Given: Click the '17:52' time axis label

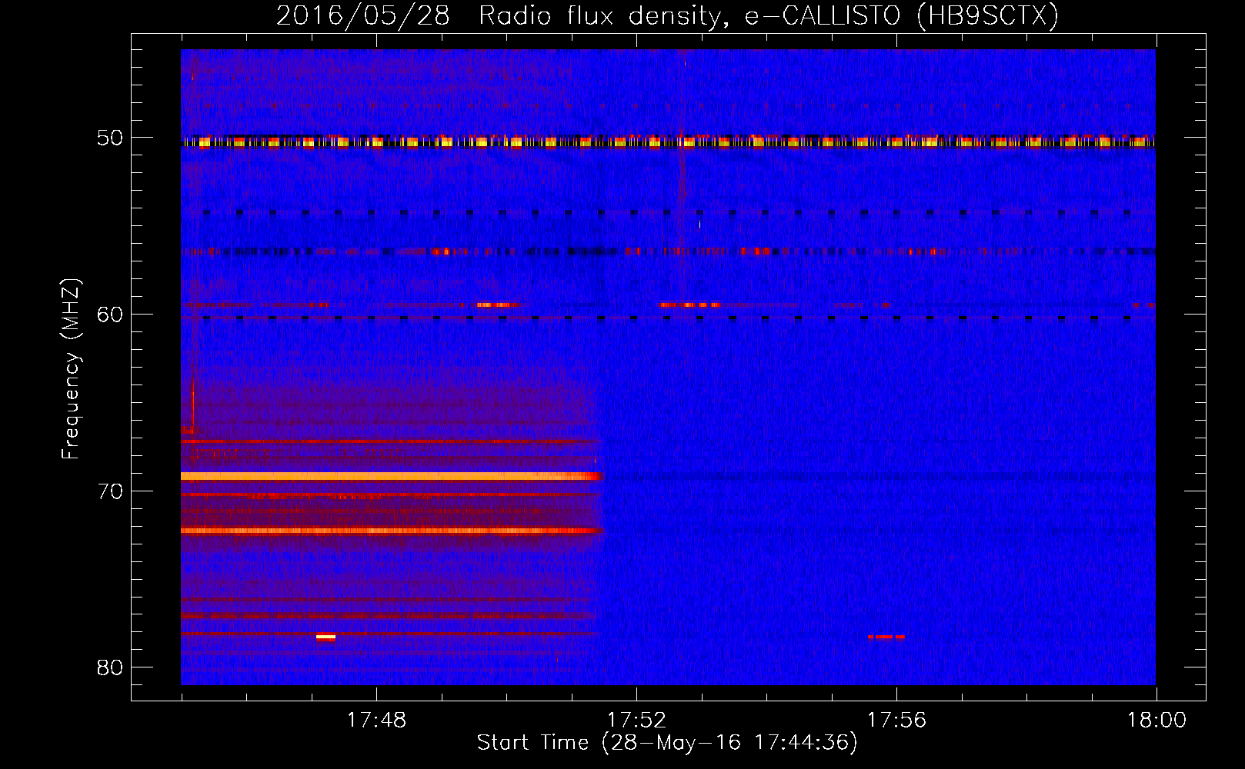Looking at the screenshot, I should (636, 721).
